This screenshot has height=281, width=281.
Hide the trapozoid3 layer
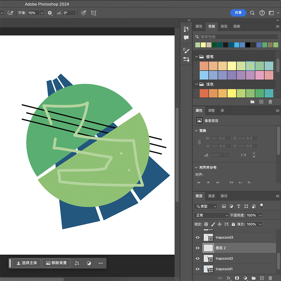198,237
